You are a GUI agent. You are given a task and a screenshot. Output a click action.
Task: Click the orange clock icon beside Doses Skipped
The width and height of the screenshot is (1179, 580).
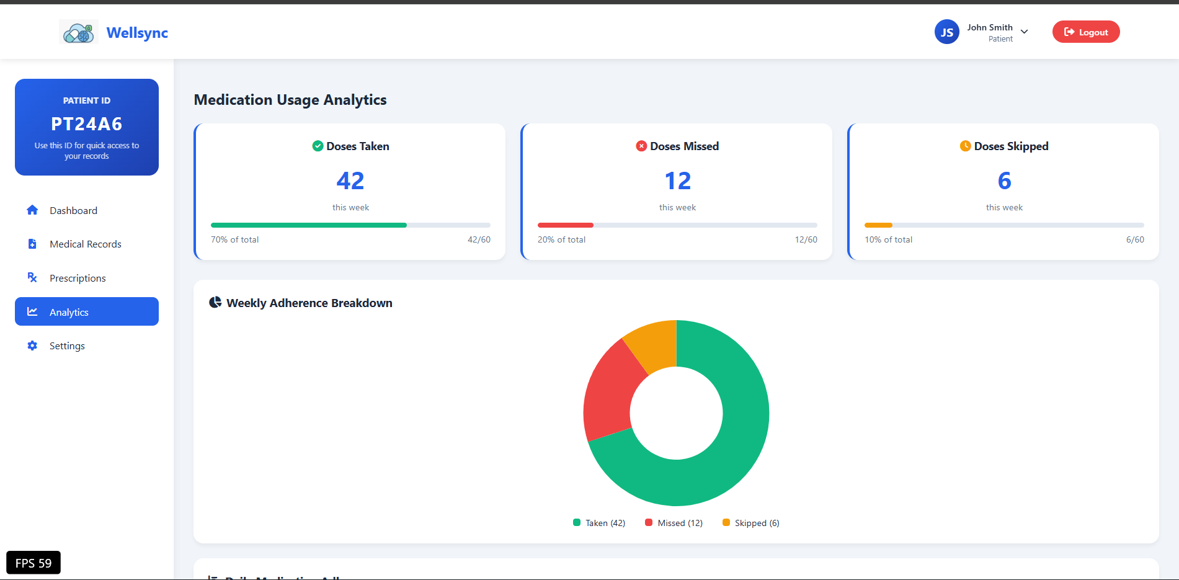click(965, 146)
